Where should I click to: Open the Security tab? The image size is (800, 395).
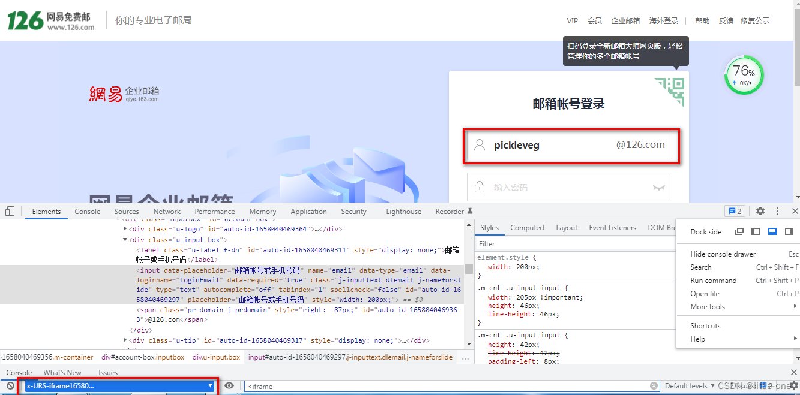(x=353, y=212)
